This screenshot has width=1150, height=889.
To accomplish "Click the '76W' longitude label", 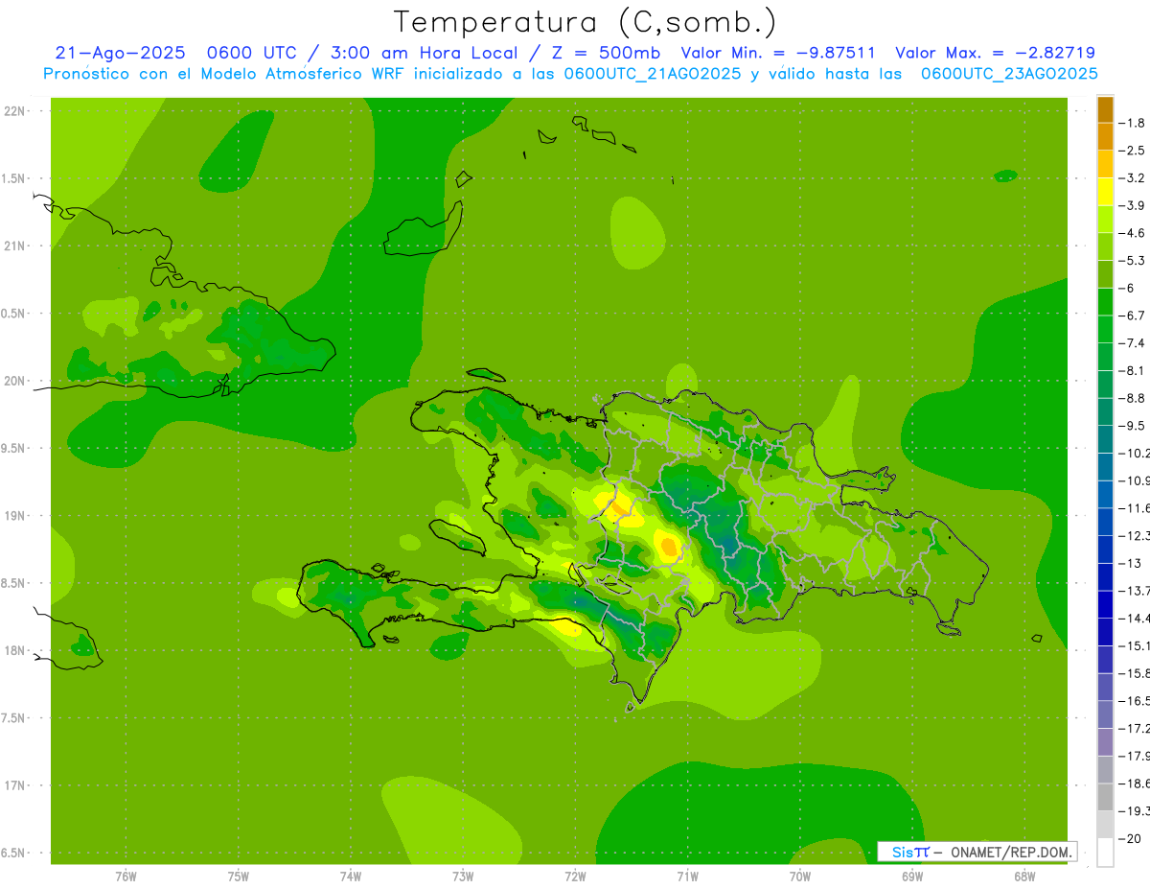I will point(126,877).
